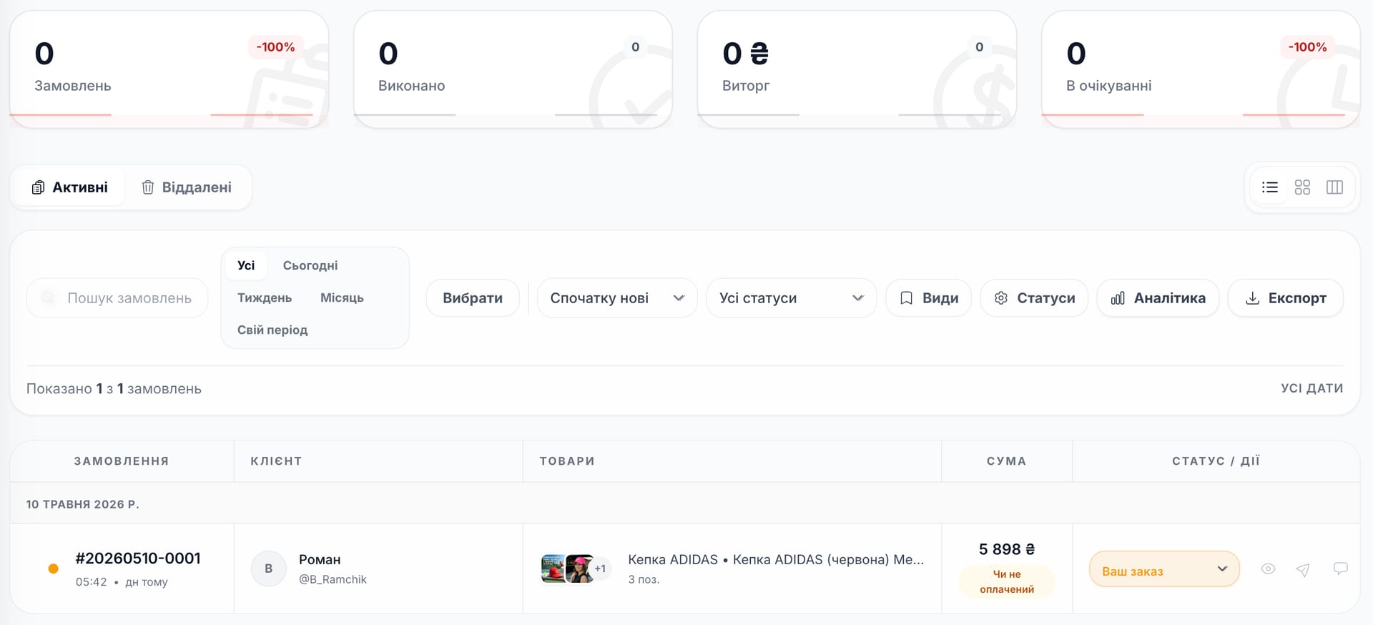The height and width of the screenshot is (625, 1373).
Task: Click the orange status dot of order #20260510-0001
Action: coord(53,569)
